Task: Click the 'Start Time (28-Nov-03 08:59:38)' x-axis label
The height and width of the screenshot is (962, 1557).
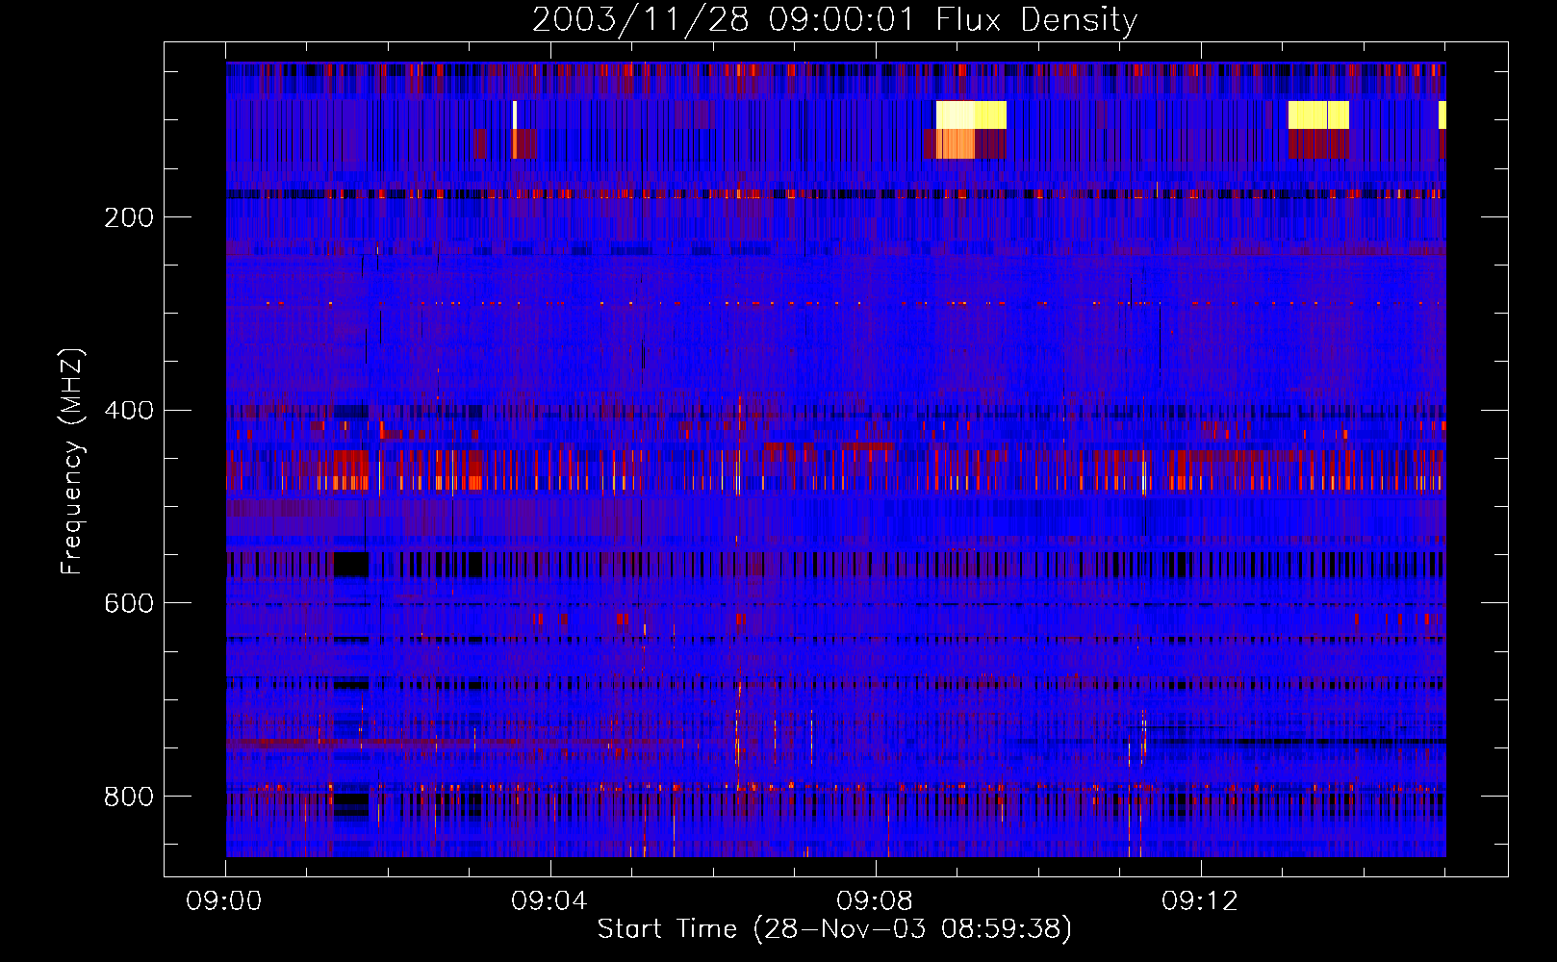Action: (834, 929)
